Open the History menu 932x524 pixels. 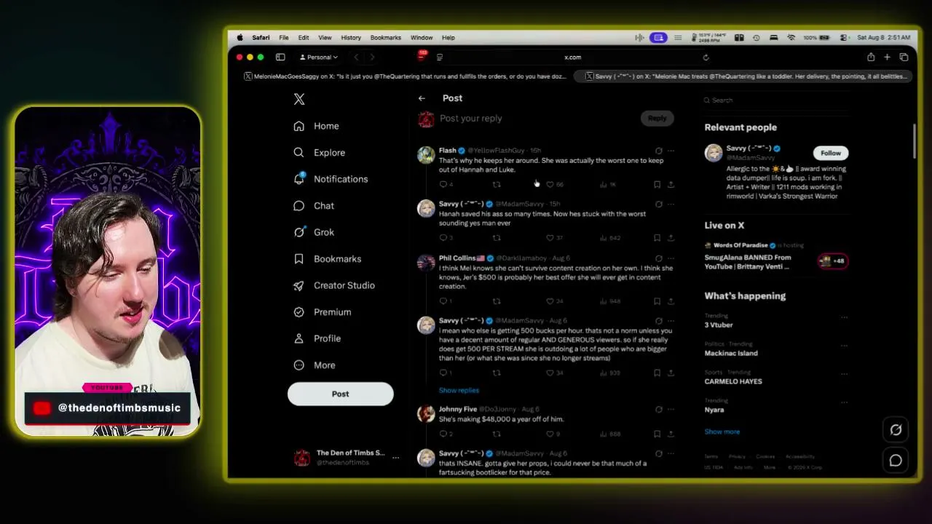pos(351,38)
